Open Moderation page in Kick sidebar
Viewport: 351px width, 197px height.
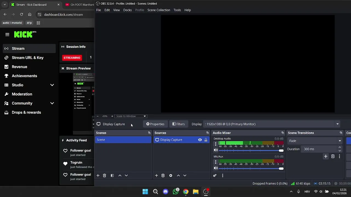click(x=22, y=94)
